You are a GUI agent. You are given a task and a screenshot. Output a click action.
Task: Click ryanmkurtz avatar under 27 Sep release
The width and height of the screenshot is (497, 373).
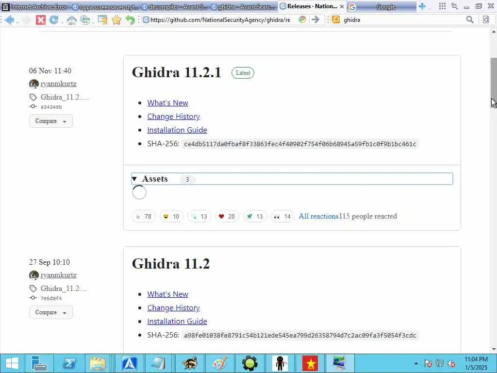click(34, 275)
